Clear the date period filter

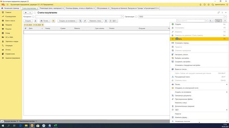pos(43,25)
